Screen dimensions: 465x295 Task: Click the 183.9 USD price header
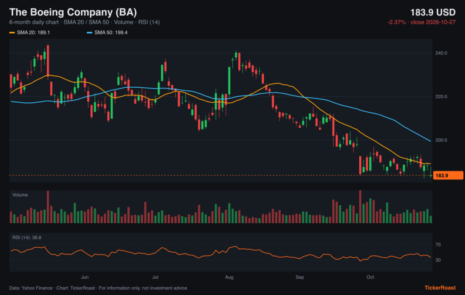(433, 12)
